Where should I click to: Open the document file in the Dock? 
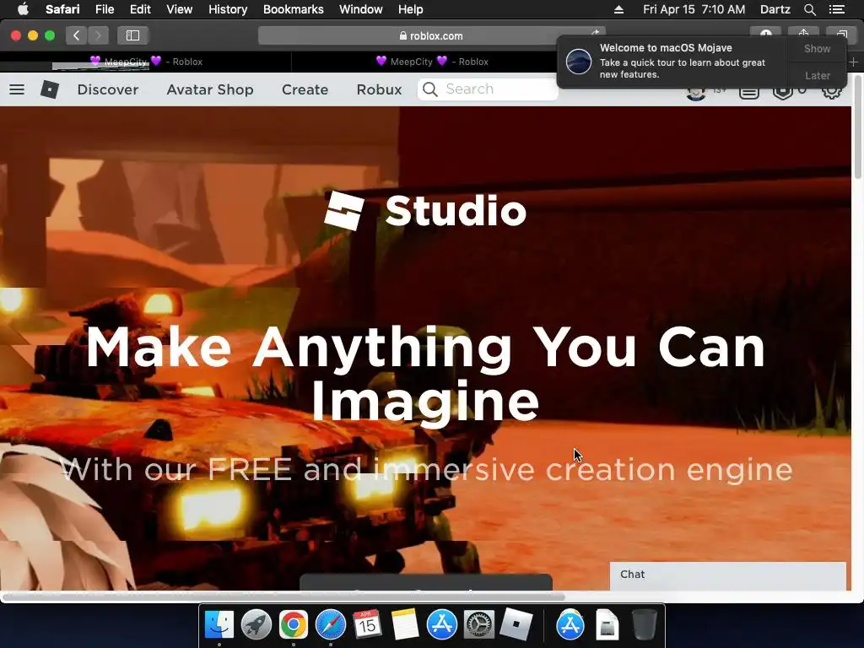coord(607,625)
